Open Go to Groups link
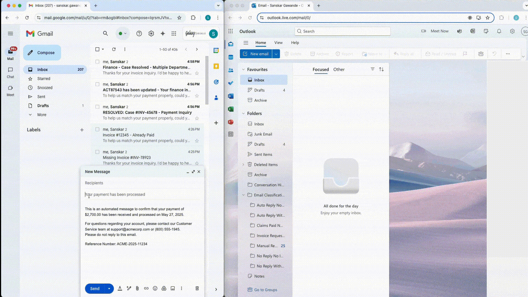The image size is (528, 297). [x=265, y=290]
